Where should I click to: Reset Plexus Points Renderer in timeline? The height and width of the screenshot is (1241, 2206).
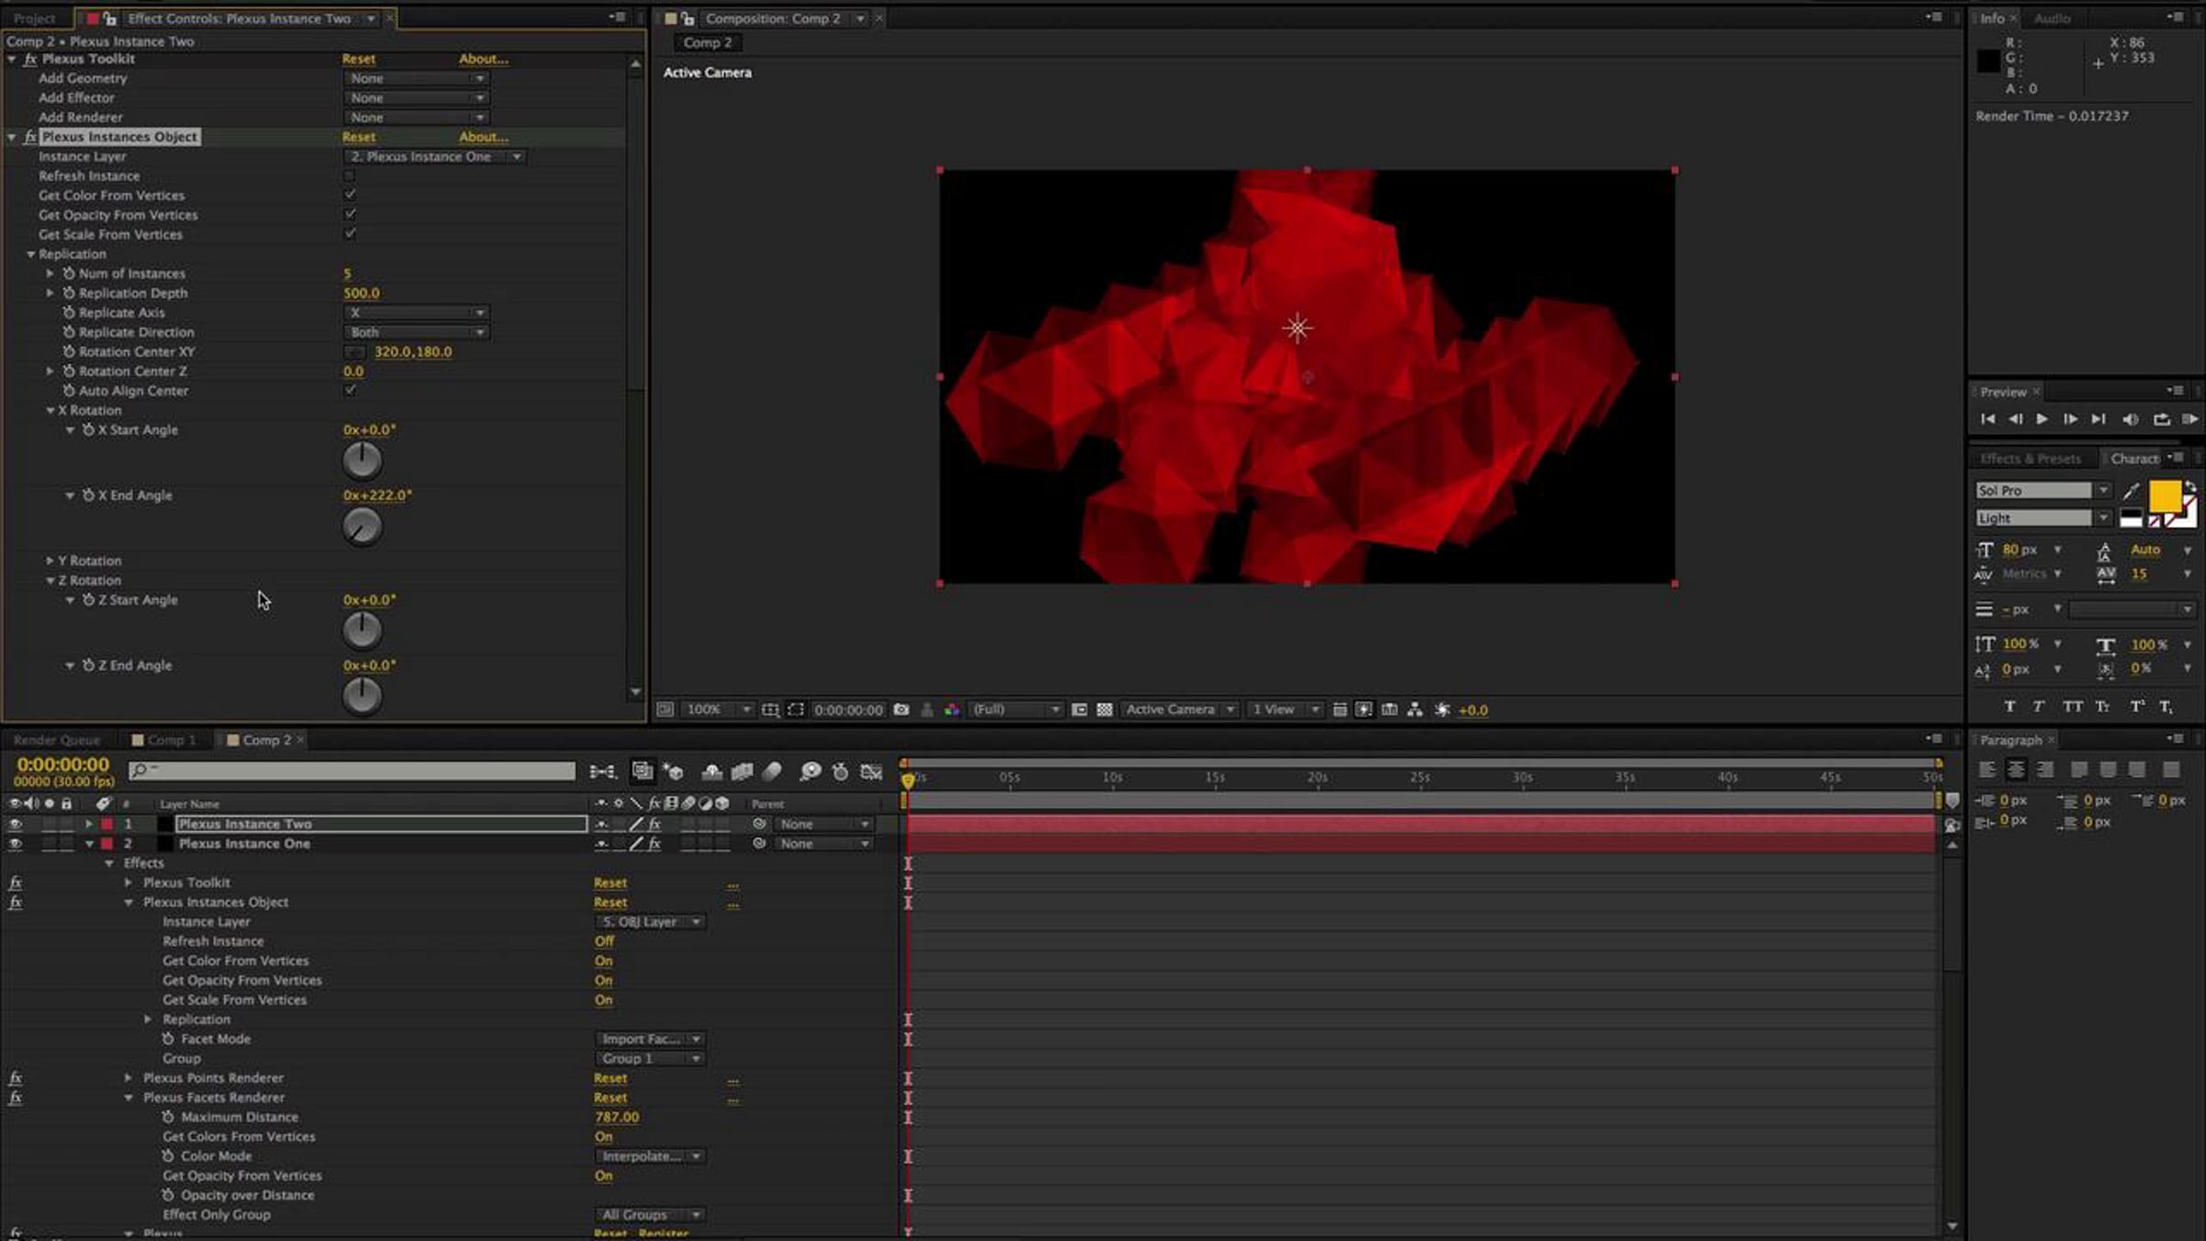610,1078
